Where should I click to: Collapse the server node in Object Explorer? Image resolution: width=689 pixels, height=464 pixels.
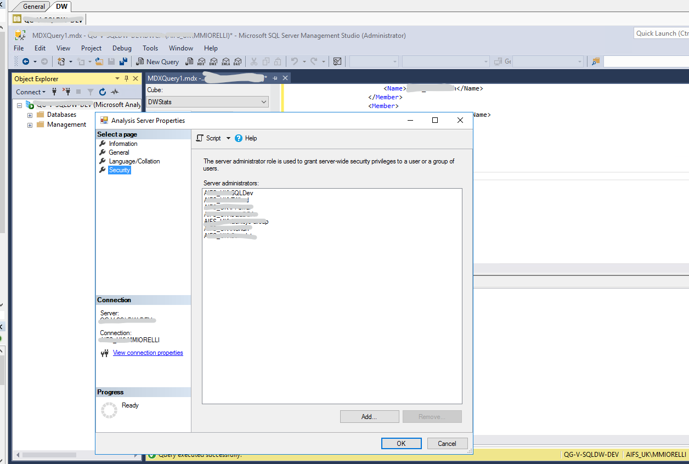click(x=19, y=105)
